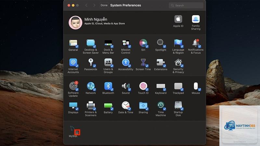Open the Trackpad pane
Screen dimensions: 260x146
178,86
